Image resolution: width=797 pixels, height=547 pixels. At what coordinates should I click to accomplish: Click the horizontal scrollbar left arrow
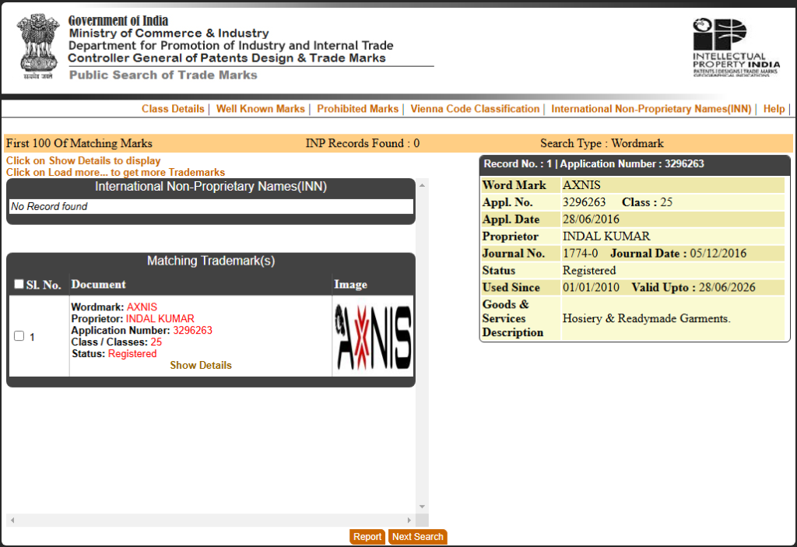(12, 520)
